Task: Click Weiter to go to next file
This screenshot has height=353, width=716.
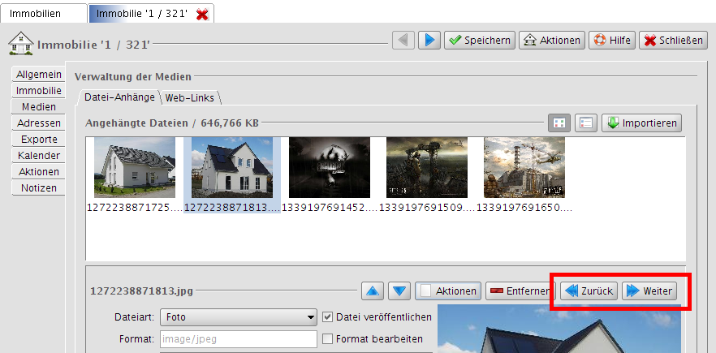Action: coord(649,291)
